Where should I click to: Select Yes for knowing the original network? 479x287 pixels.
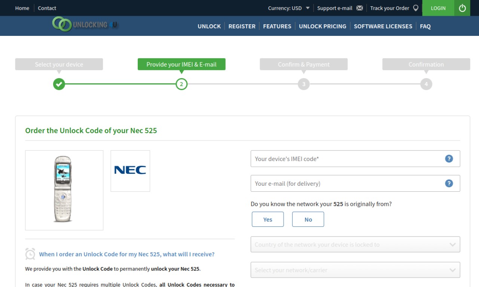pos(268,219)
